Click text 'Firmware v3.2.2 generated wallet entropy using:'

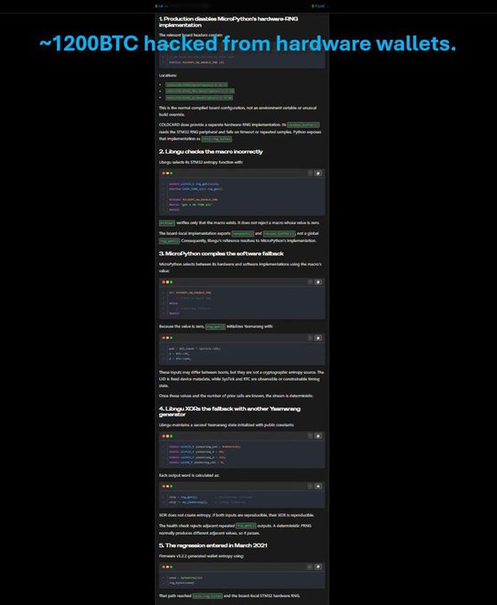(x=201, y=556)
